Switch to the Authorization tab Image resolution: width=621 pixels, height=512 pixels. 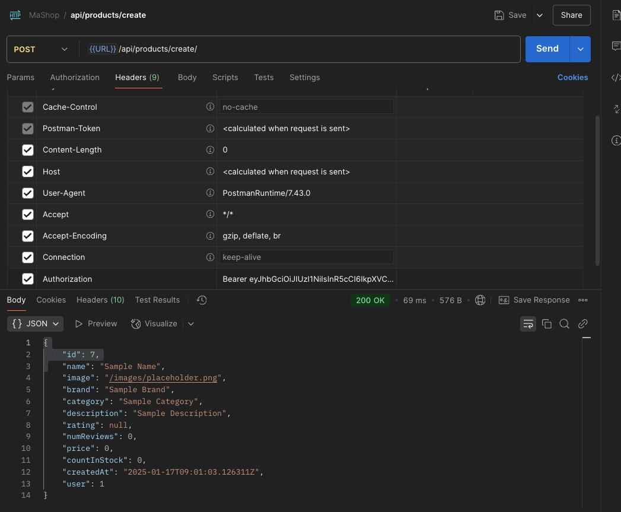click(75, 77)
